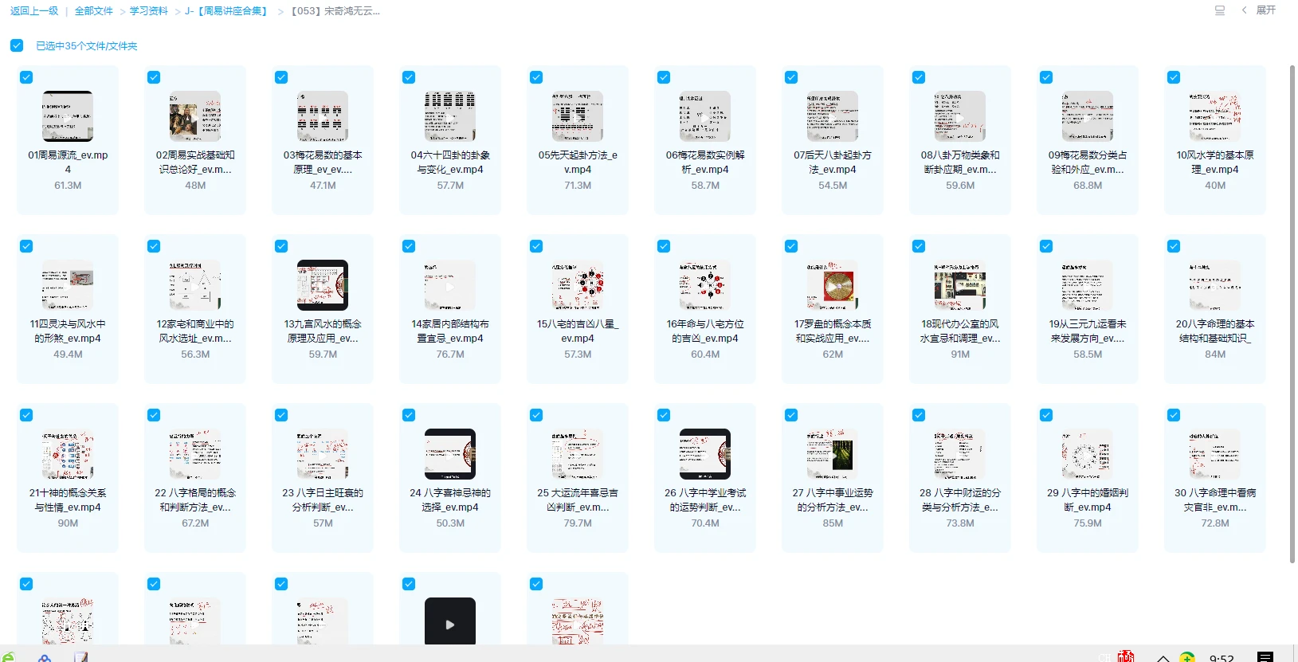
Task: Uncheck the 17罗盘的概念本质 file checkbox
Action: tap(791, 246)
